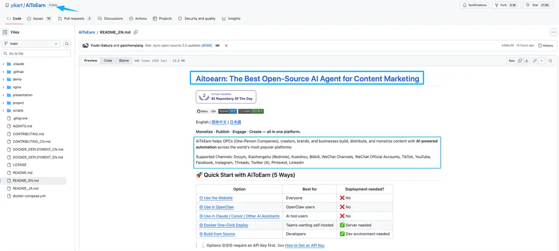Viewport: 559px width, 251px height.
Task: Open the Use in OpenClaw link
Action: tap(216, 207)
